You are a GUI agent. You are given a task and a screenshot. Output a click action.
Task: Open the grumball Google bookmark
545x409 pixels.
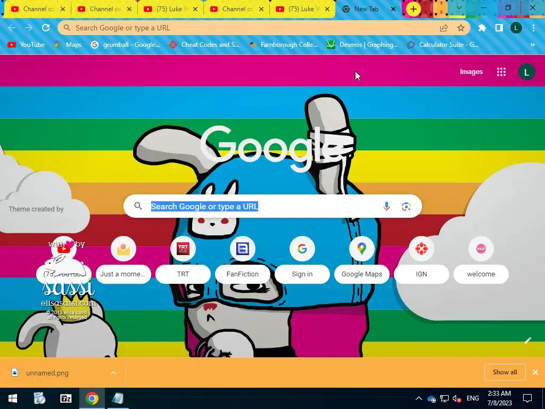125,45
